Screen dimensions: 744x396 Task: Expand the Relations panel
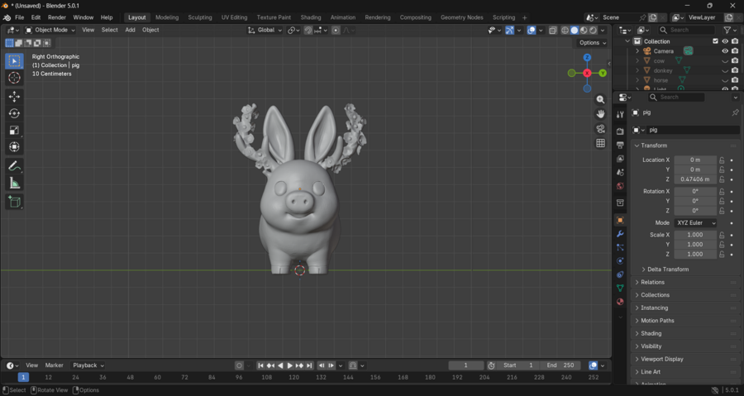(x=652, y=282)
